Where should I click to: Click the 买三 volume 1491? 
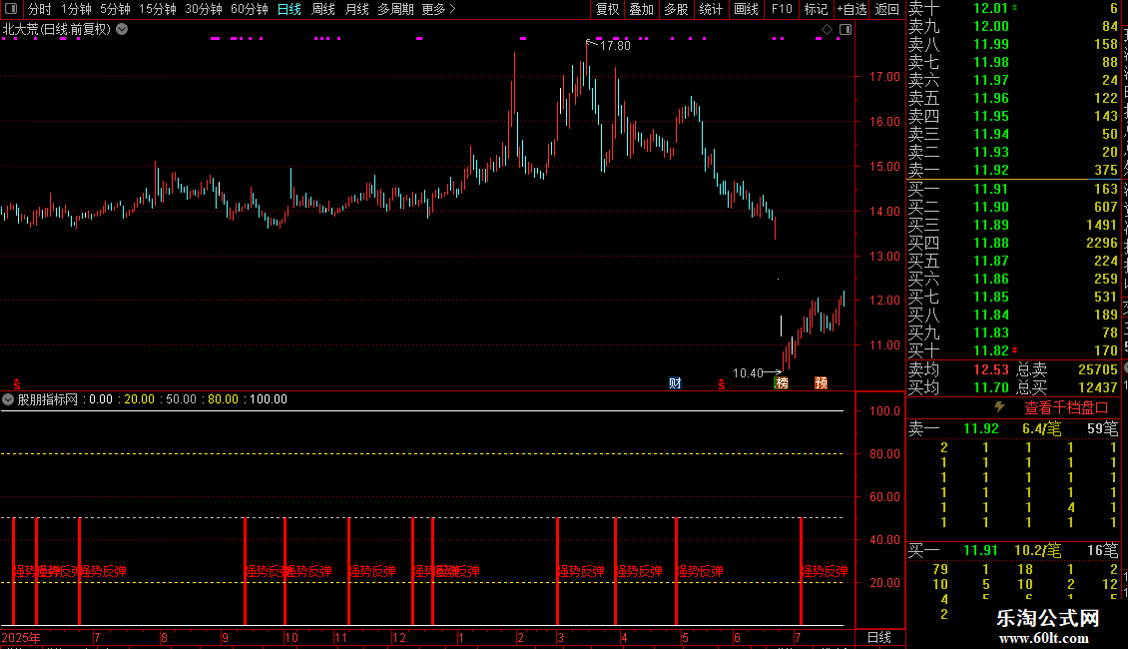pyautogui.click(x=1101, y=225)
